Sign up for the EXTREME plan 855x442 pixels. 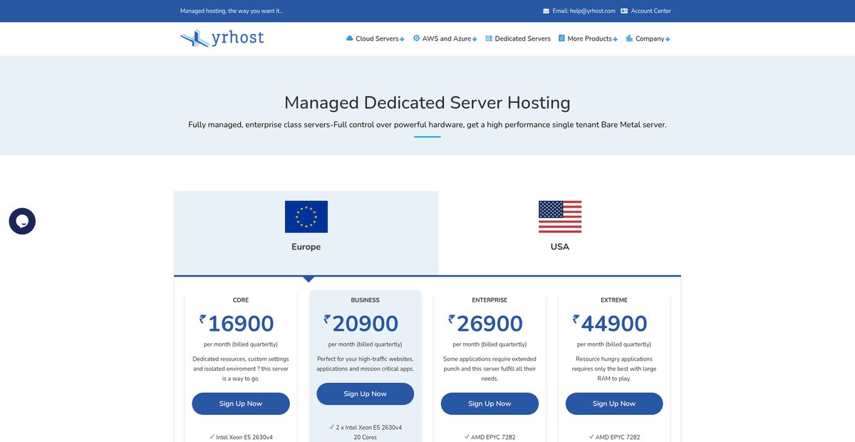614,404
